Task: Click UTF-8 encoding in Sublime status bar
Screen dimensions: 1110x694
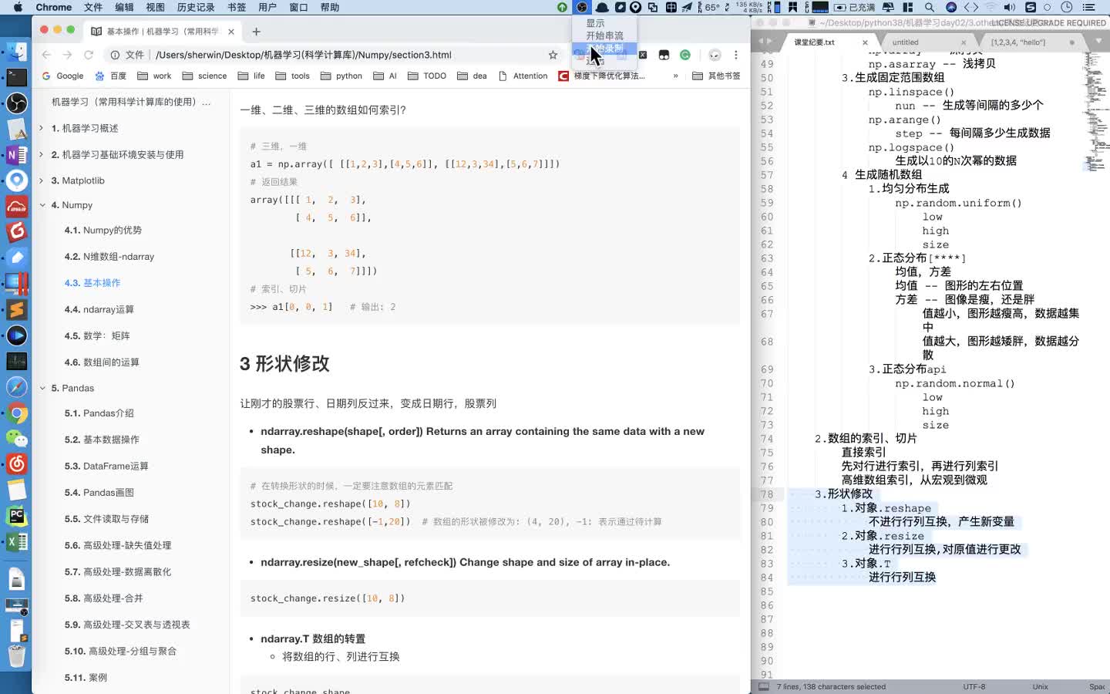Action: tap(974, 686)
